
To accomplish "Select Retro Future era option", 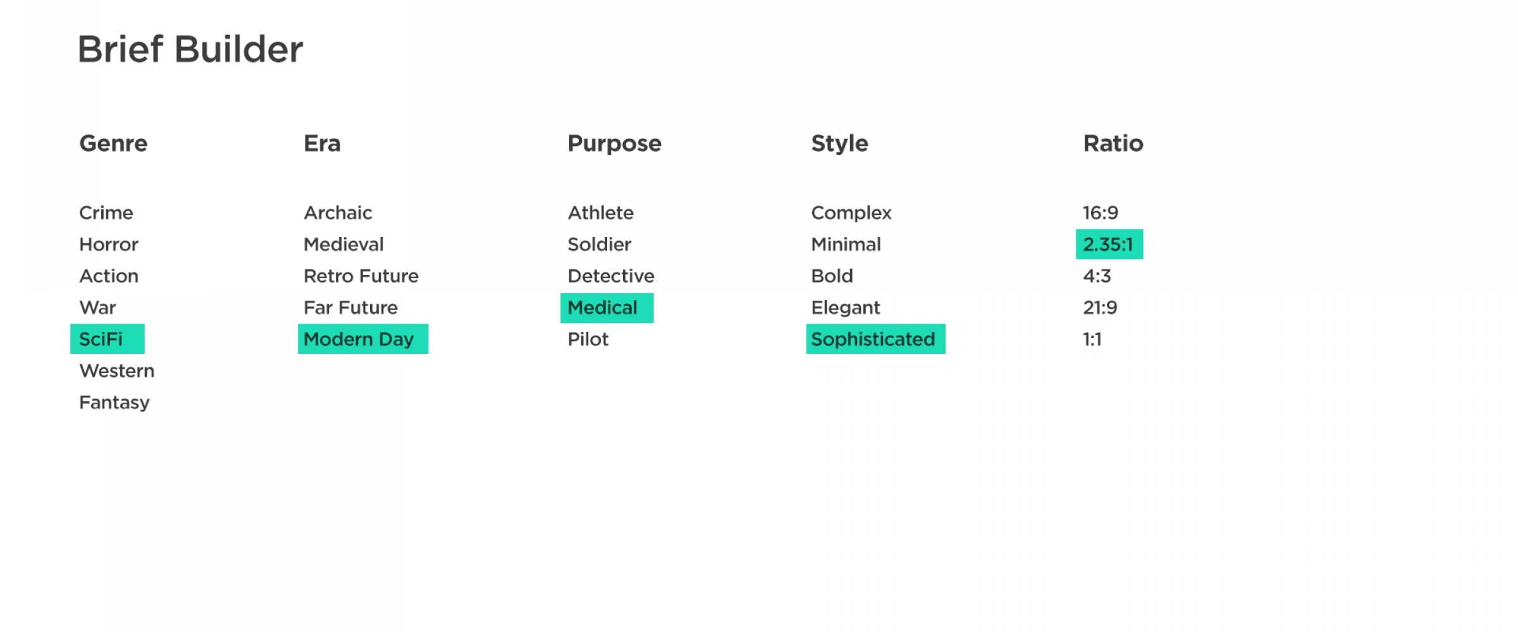I will click(361, 276).
